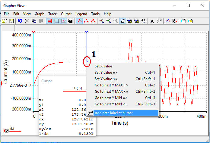This screenshot has height=143, width=210.
Task: Toggle the Show Legend icon
Action: coord(57,21)
